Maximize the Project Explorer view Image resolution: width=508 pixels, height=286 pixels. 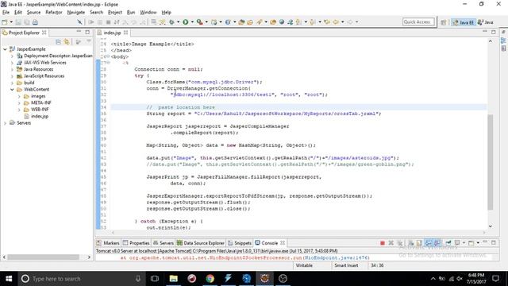pos(87,32)
